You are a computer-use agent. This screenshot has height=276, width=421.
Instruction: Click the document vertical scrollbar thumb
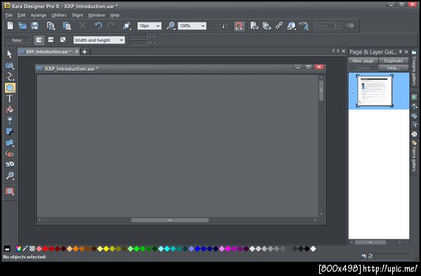pyautogui.click(x=321, y=91)
